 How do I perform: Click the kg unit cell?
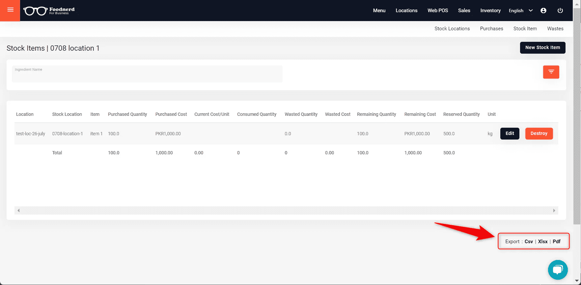click(490, 134)
